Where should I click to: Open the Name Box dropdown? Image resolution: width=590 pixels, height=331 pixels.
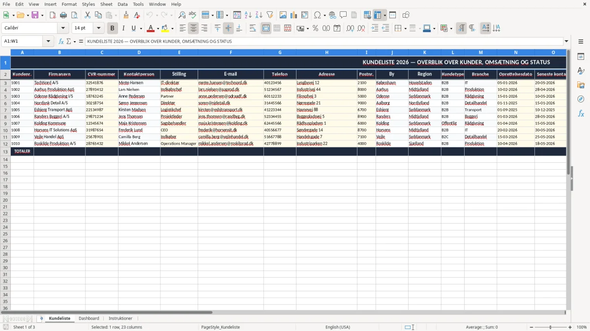(49, 42)
